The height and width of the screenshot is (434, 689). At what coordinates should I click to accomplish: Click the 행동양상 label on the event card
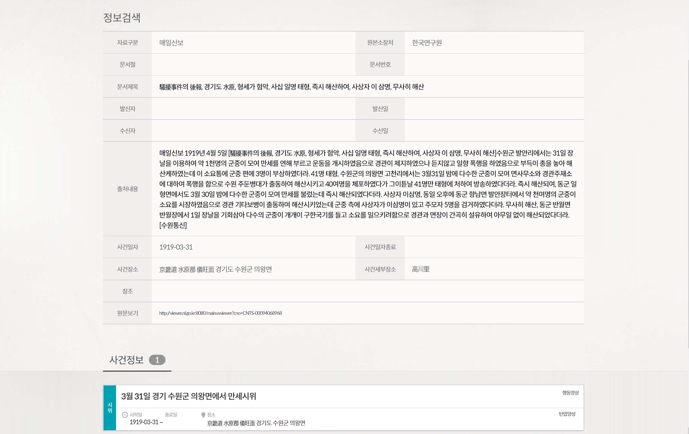(570, 392)
